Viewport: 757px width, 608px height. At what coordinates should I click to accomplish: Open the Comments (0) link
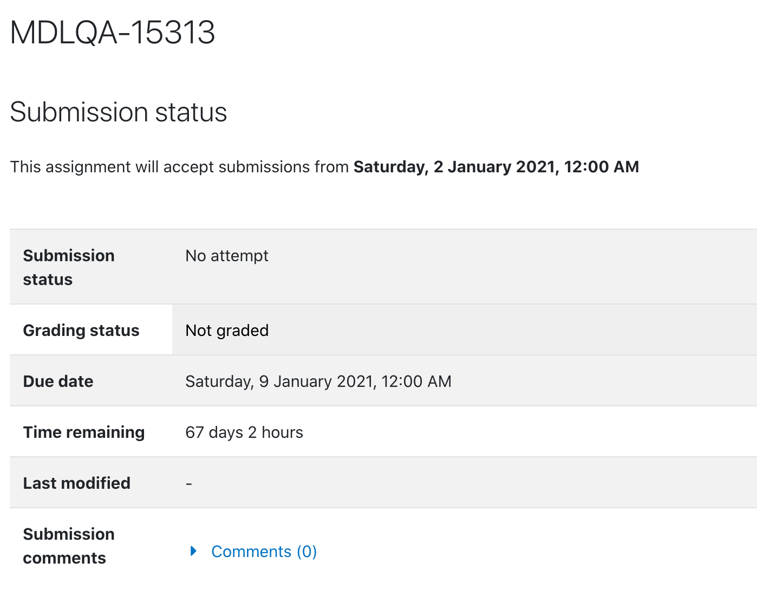pyautogui.click(x=264, y=552)
